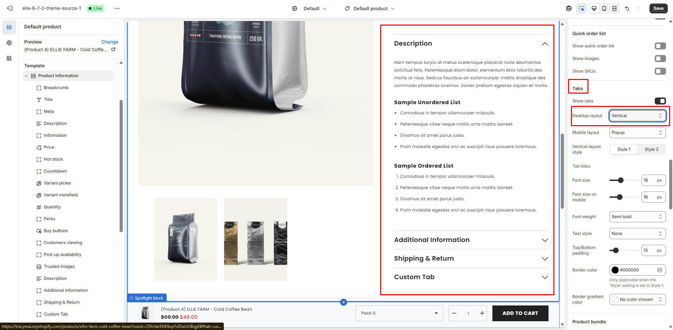The height and width of the screenshot is (330, 673).
Task: Click the market globe icon beside Default
Action: [295, 8]
